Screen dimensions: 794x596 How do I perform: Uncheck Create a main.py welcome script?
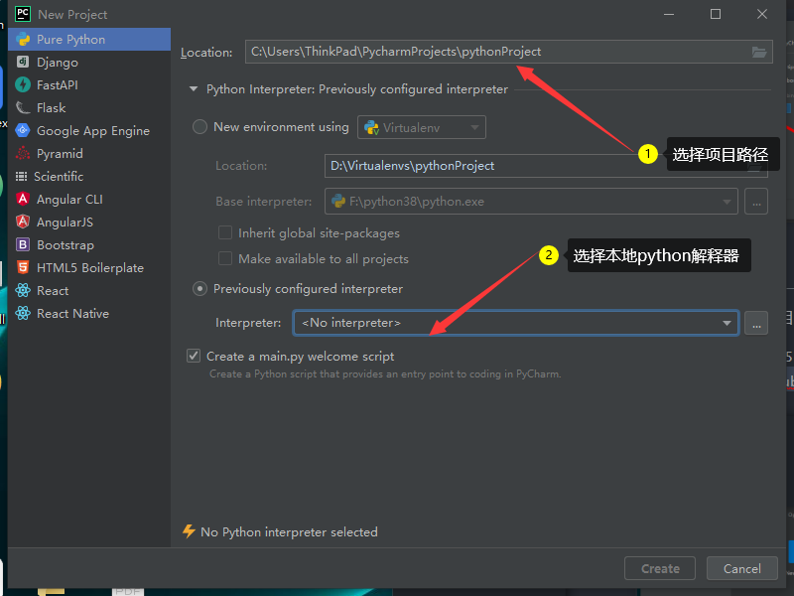coord(194,356)
